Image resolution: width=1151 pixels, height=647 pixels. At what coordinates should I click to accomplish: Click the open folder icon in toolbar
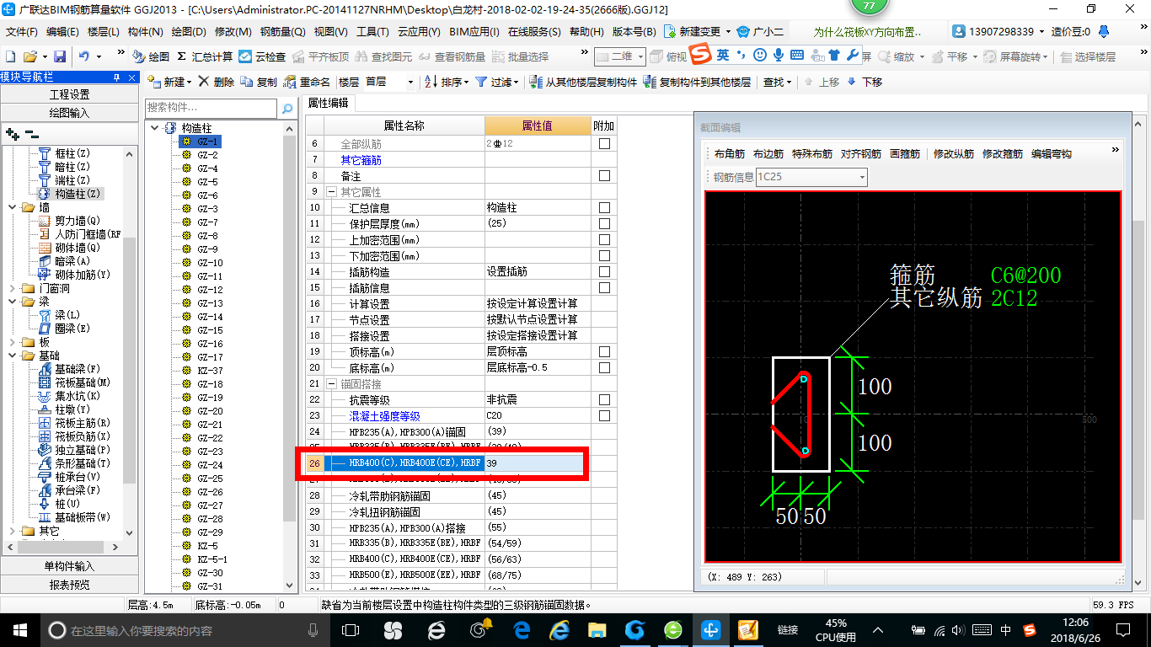pyautogui.click(x=29, y=56)
